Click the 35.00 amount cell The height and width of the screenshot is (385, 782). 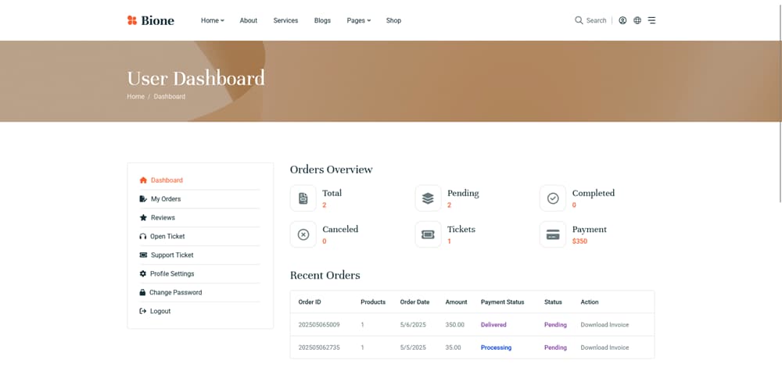453,348
